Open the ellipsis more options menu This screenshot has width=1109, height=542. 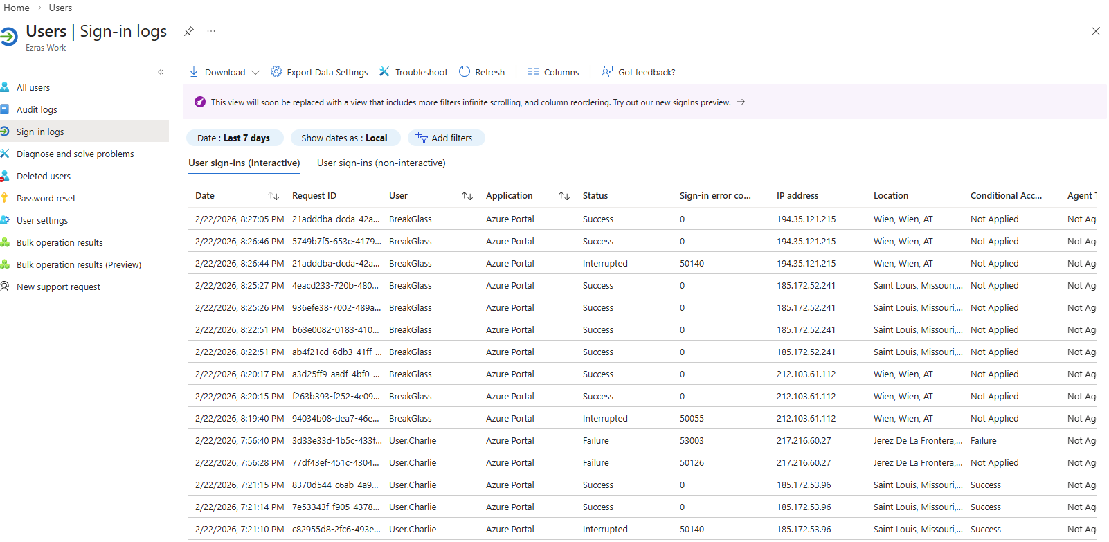pyautogui.click(x=211, y=31)
